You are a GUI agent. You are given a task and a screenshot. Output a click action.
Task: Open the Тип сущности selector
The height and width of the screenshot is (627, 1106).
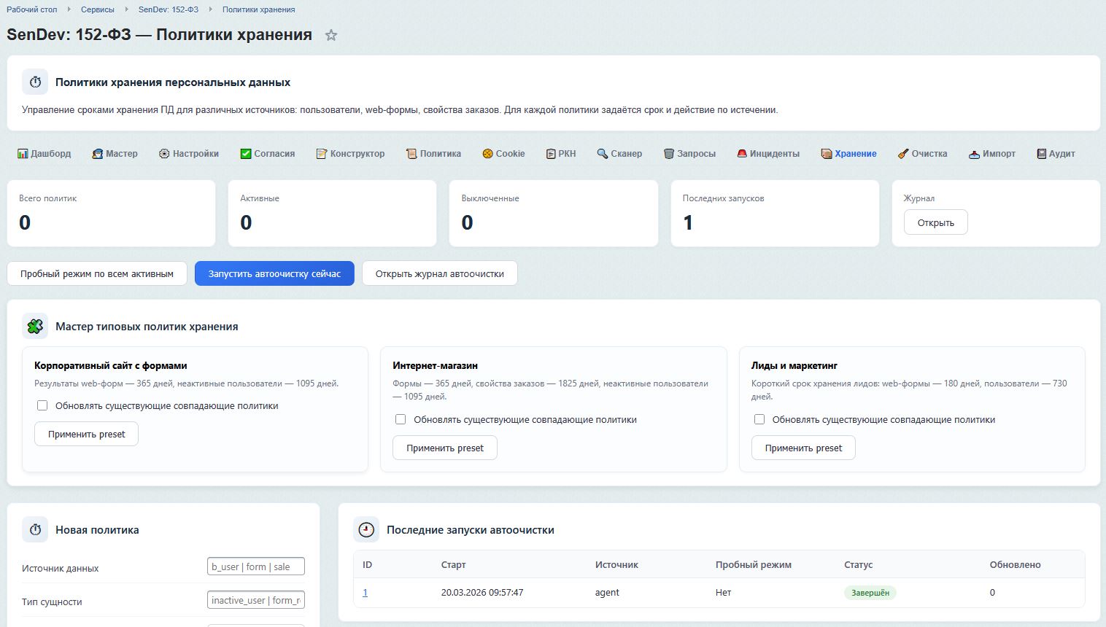pos(255,599)
